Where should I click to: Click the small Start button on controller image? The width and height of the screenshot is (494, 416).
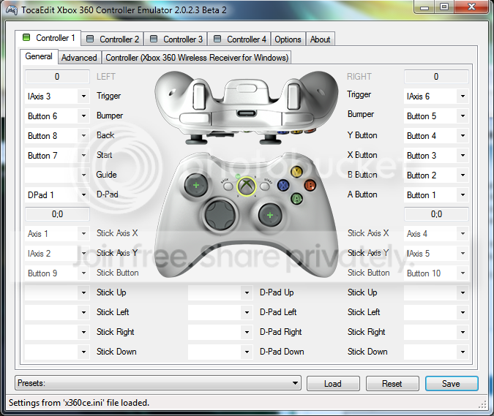(x=265, y=186)
